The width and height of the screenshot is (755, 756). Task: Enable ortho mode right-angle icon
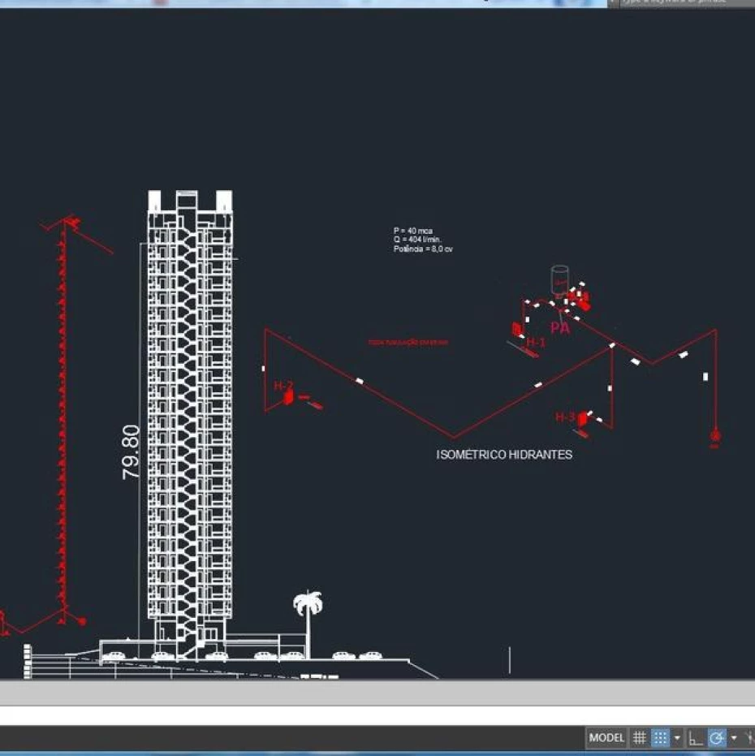click(x=696, y=737)
